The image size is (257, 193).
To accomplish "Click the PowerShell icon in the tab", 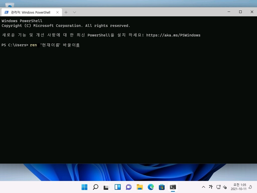I will click(6, 12).
